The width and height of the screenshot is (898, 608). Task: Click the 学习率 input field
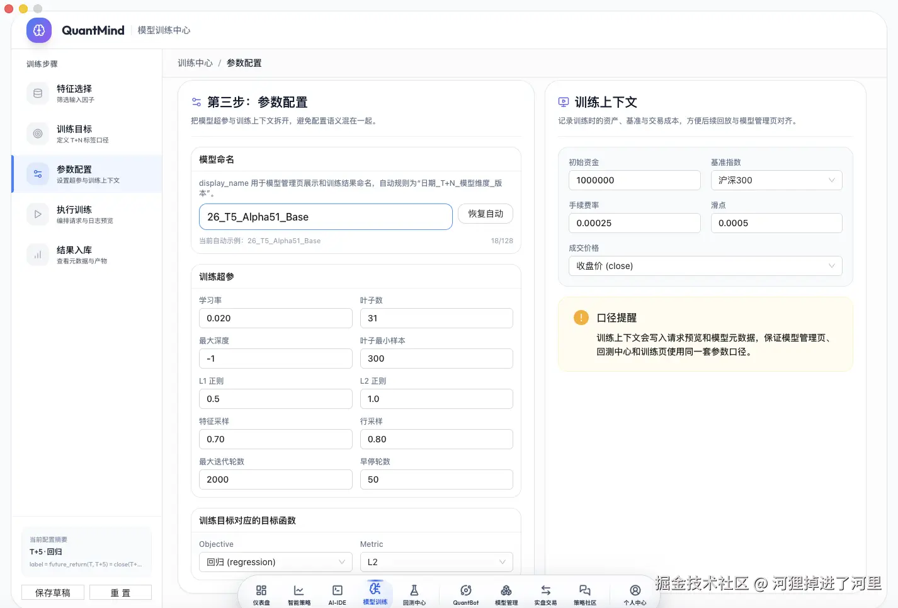click(x=276, y=318)
